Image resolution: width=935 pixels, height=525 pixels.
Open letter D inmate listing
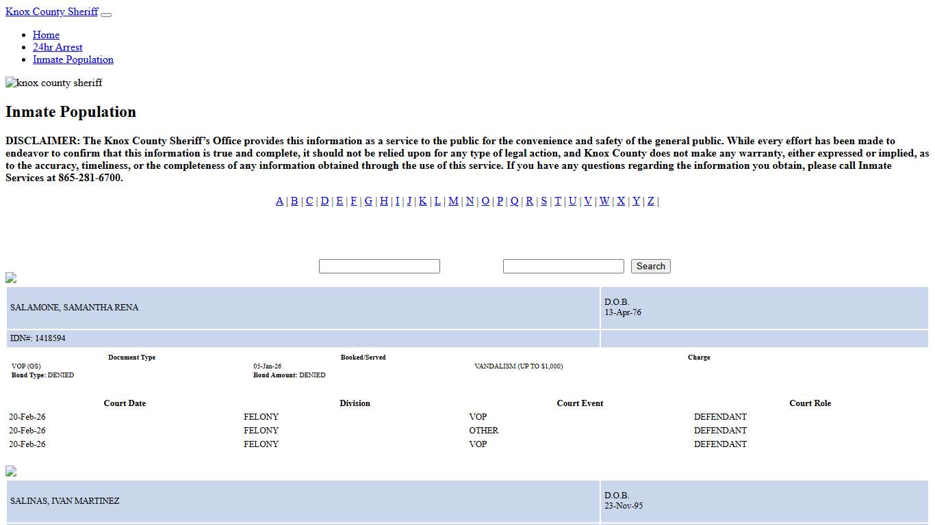pos(324,201)
